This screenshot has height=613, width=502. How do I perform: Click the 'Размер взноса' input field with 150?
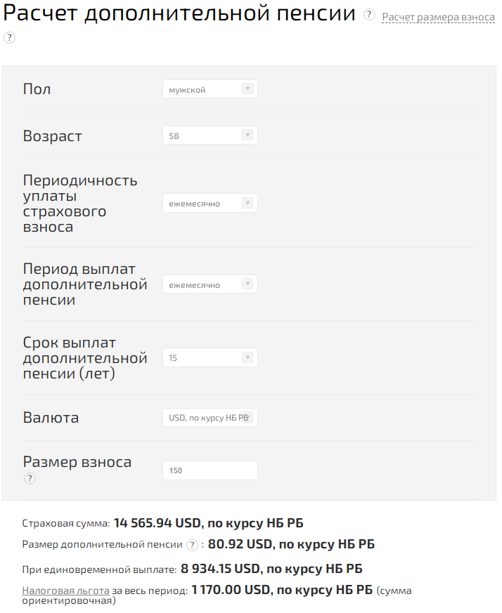(x=210, y=470)
